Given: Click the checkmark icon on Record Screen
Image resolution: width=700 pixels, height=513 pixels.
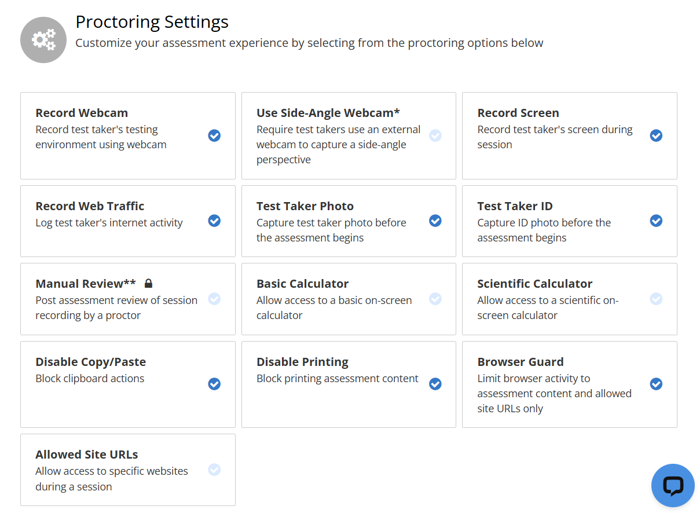Looking at the screenshot, I should (656, 135).
